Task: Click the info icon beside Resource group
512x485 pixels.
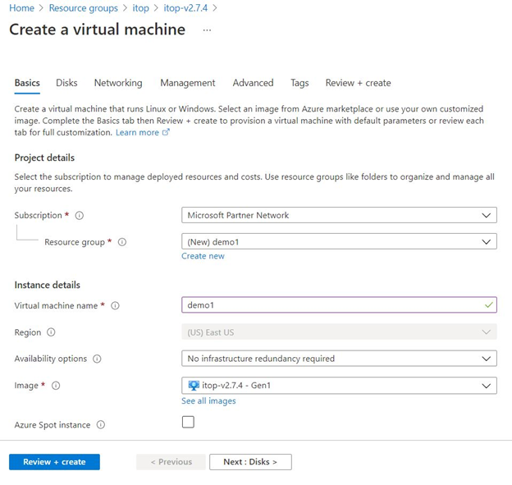Action: point(122,243)
